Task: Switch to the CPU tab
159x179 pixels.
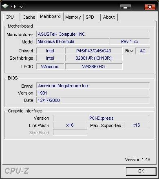Action: coord(11,17)
